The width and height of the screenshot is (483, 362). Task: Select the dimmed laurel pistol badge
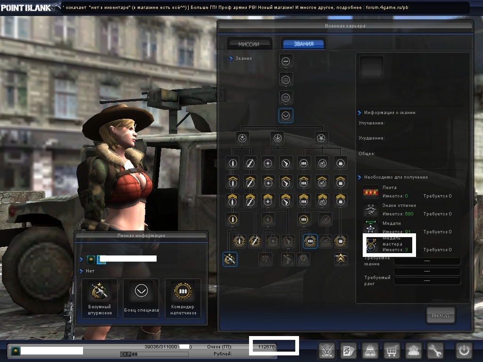pyautogui.click(x=288, y=241)
